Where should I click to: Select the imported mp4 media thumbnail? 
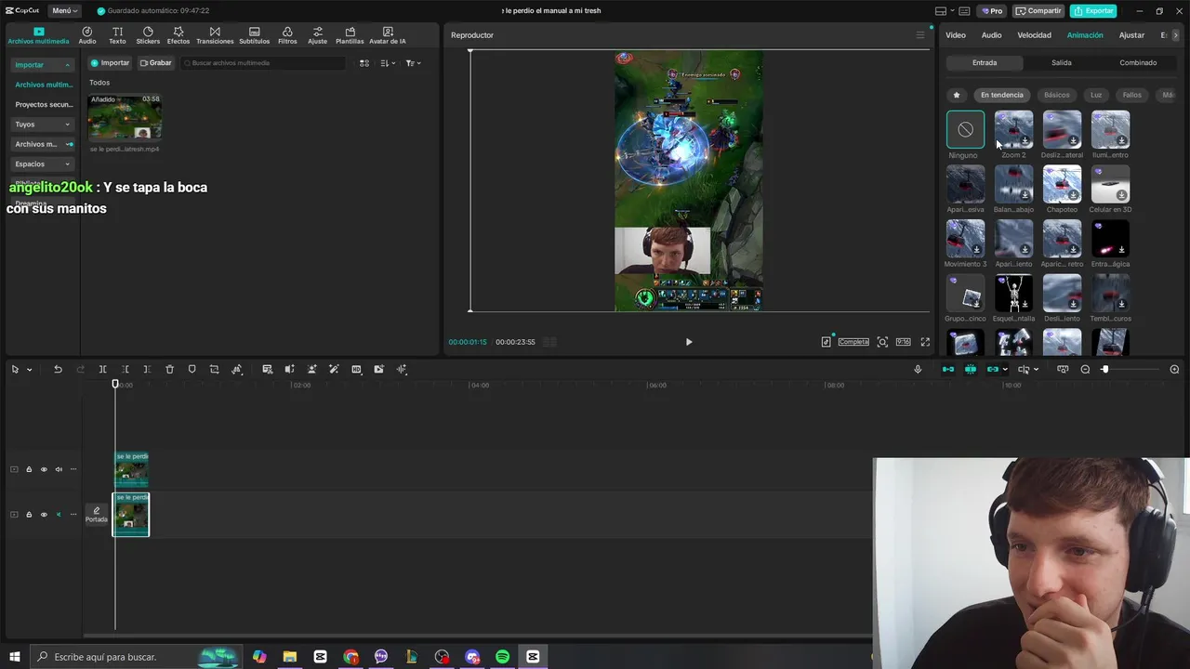(125, 117)
